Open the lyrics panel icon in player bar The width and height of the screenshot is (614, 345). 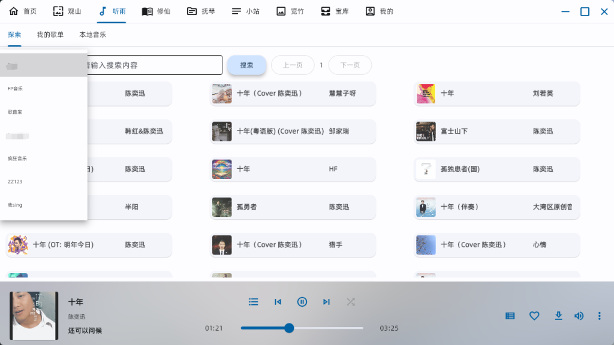click(510, 316)
